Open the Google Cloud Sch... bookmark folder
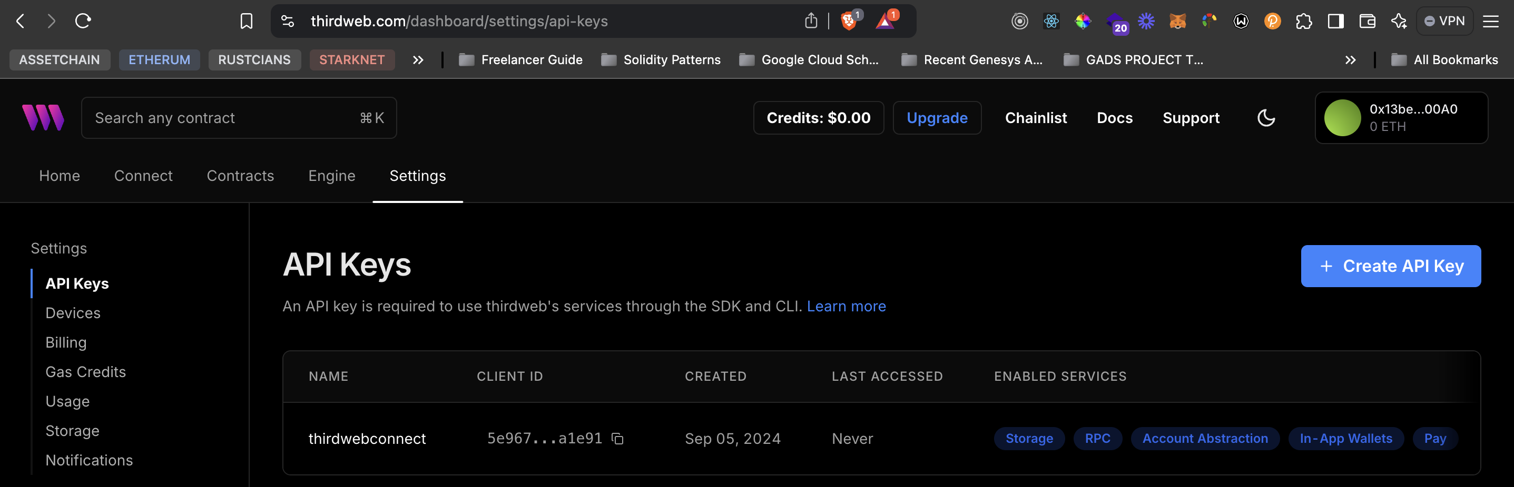 (809, 60)
